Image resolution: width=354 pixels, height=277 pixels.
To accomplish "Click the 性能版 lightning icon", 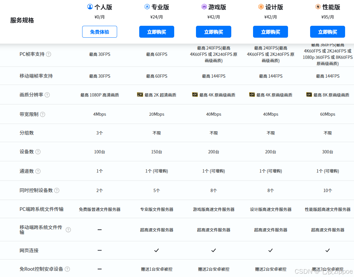I will click(318, 7).
